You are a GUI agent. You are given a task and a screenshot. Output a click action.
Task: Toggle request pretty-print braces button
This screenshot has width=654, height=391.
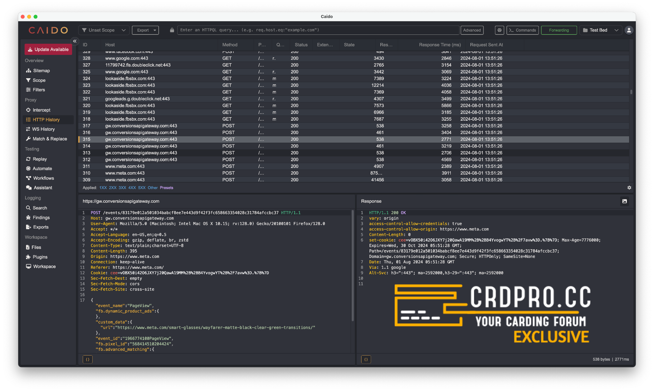point(87,359)
